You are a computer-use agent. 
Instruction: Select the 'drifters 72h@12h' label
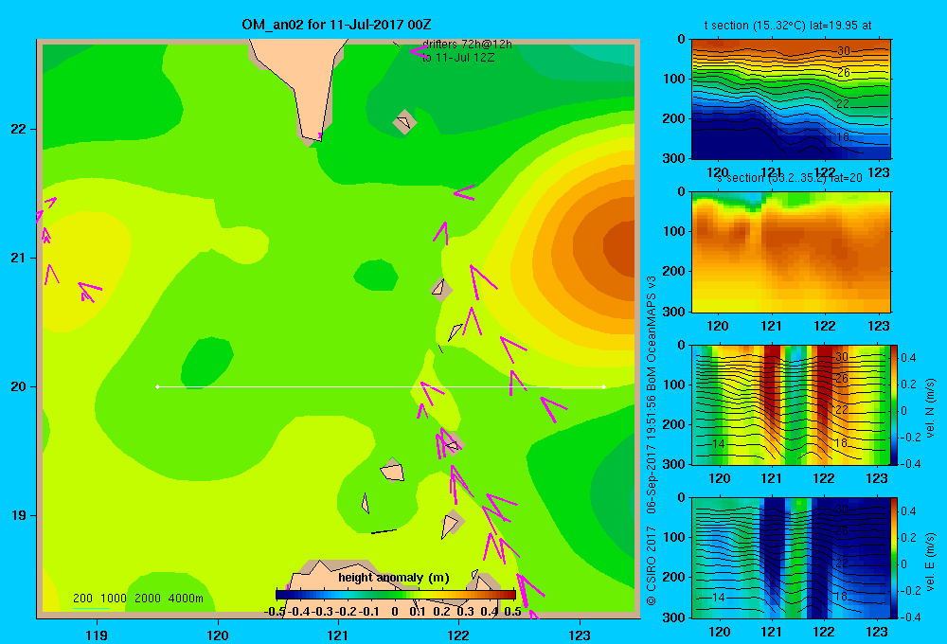[x=467, y=45]
